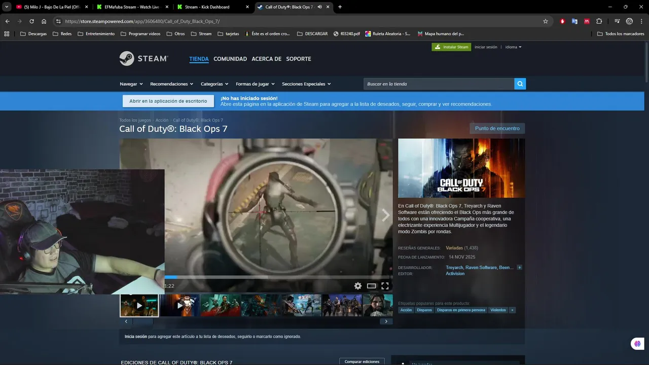The width and height of the screenshot is (649, 365).
Task: Open the Activision publisher link
Action: (455, 274)
